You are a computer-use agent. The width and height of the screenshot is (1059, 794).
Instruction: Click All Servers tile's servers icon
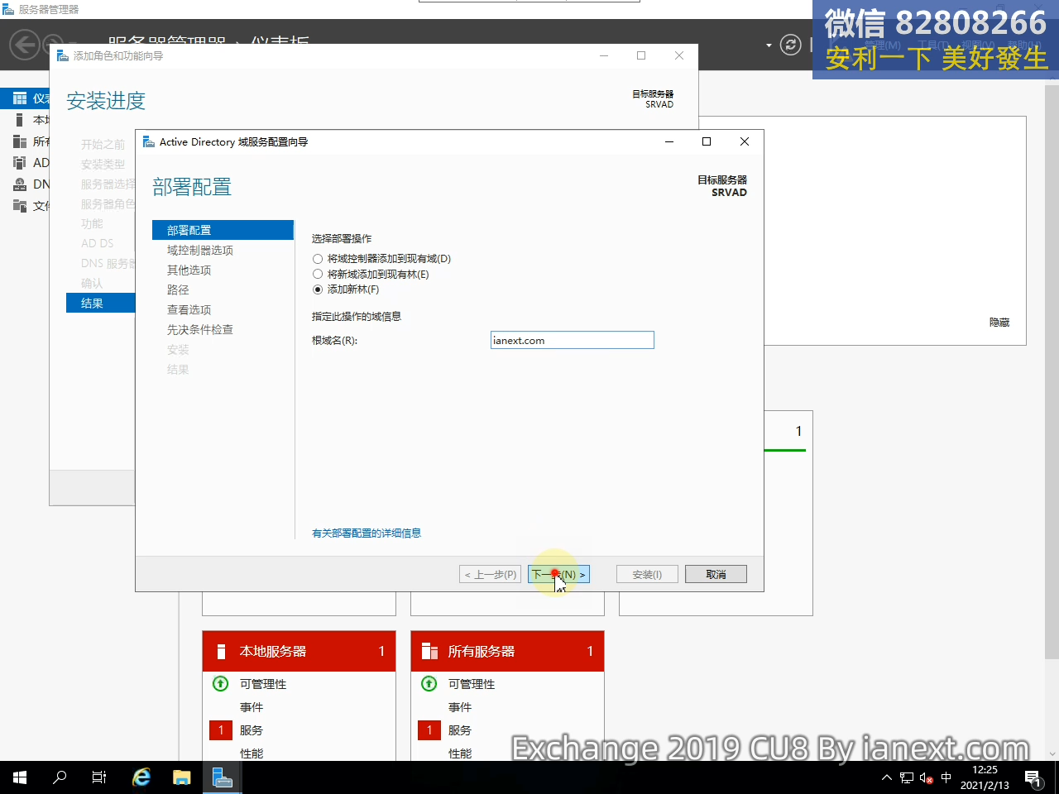click(429, 652)
